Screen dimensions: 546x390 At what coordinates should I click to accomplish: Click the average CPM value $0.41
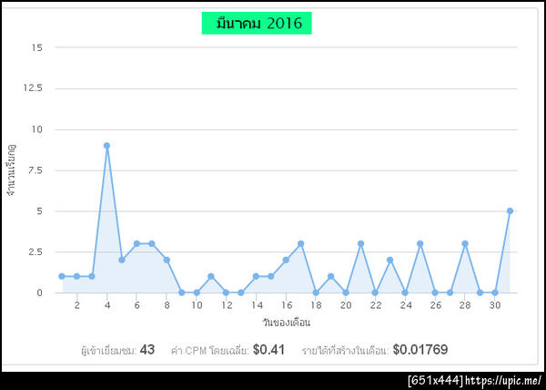point(268,350)
